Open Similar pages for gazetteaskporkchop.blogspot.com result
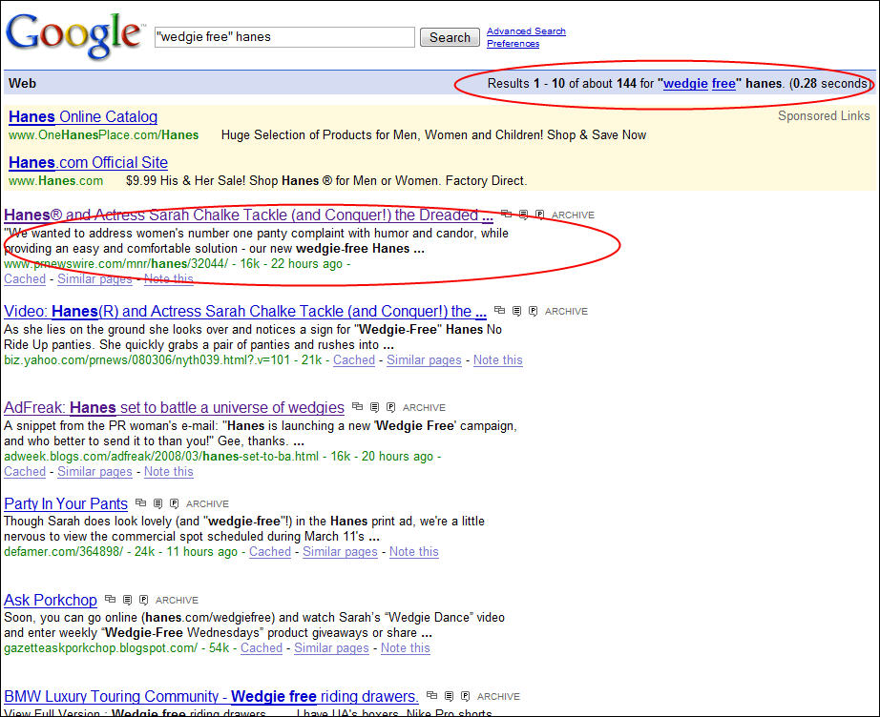The height and width of the screenshot is (717, 880). [x=332, y=648]
